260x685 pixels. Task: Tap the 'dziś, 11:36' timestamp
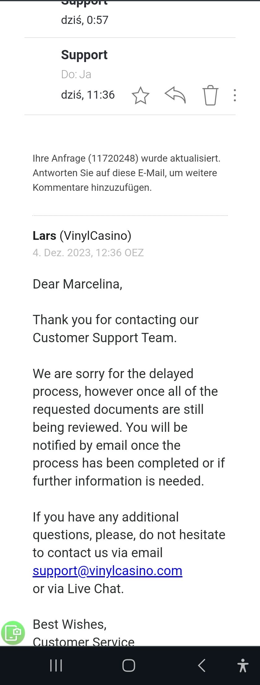pyautogui.click(x=88, y=95)
